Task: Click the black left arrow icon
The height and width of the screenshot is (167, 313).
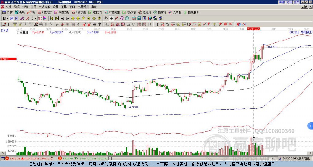Action: [62, 19]
